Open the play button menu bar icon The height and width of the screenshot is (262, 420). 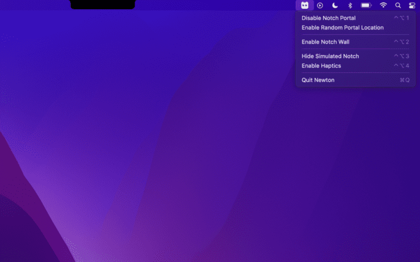tap(320, 5)
